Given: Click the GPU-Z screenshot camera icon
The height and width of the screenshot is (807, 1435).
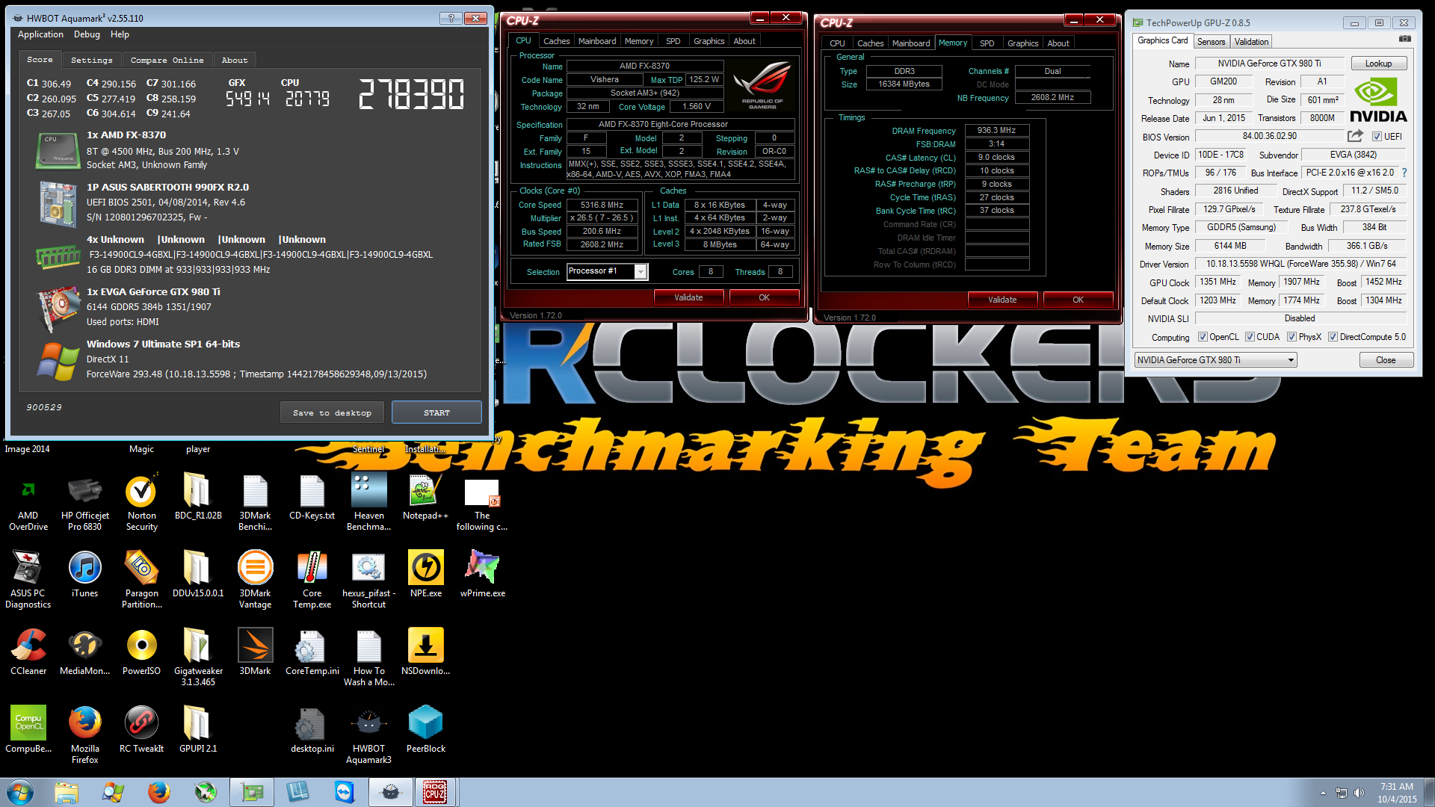Looking at the screenshot, I should pyautogui.click(x=1405, y=39).
